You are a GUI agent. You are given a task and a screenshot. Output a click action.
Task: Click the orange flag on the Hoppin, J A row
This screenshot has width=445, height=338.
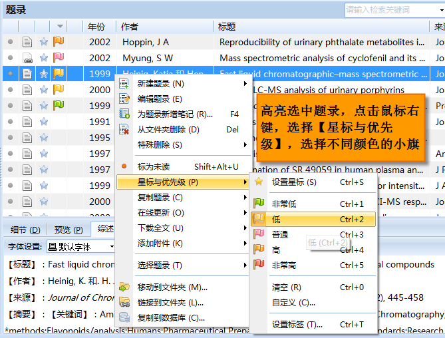59,41
